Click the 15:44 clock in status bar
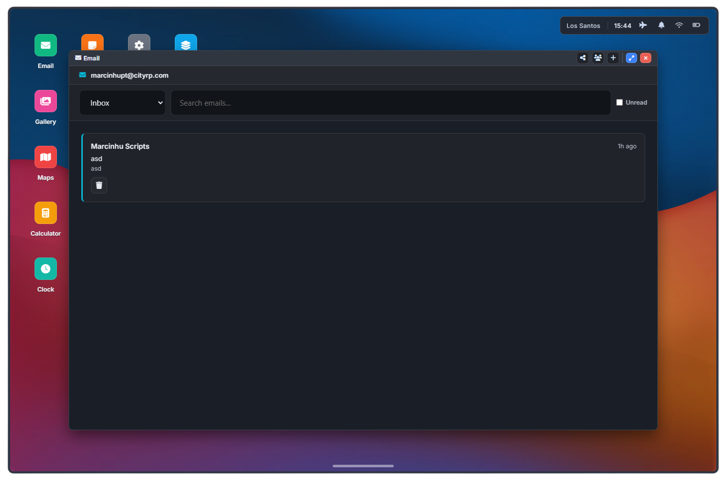This screenshot has height=481, width=728. click(622, 26)
